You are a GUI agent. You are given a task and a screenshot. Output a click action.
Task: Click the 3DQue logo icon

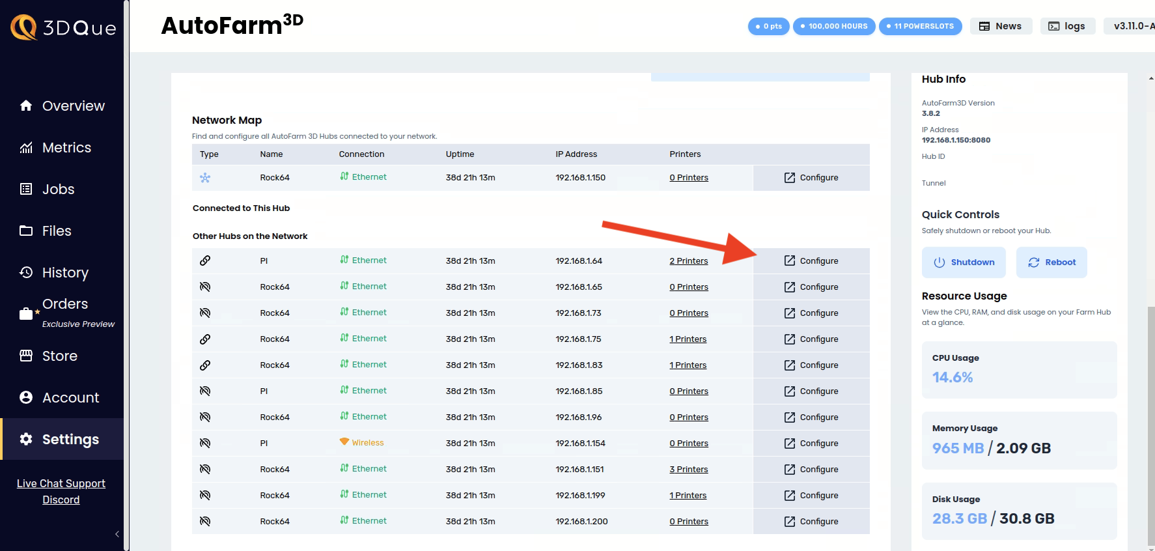(24, 27)
